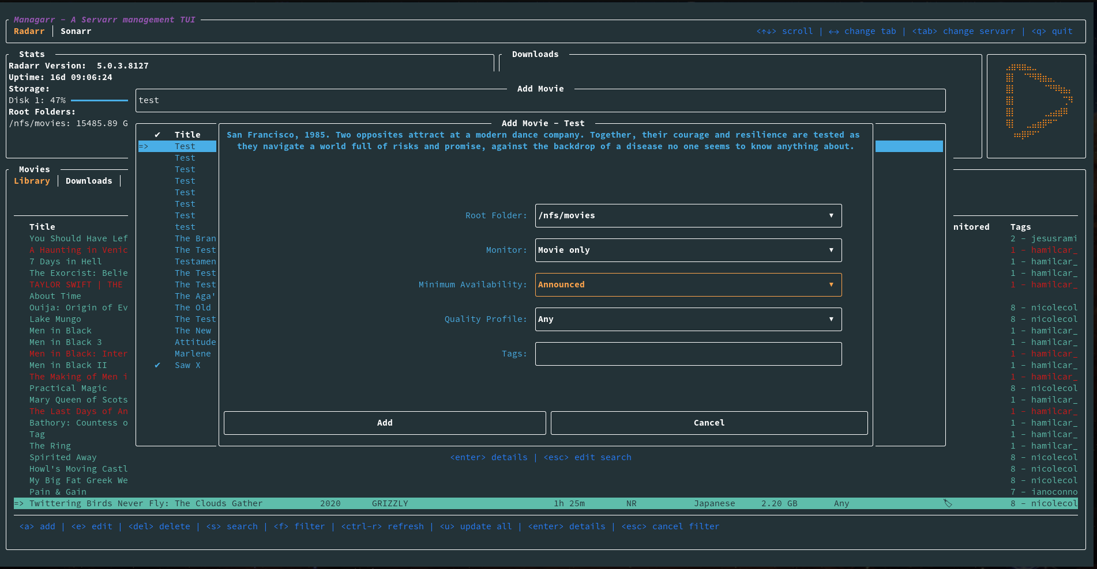This screenshot has width=1097, height=569.
Task: Toggle the checkmark beside Saw X
Action: [x=157, y=365]
